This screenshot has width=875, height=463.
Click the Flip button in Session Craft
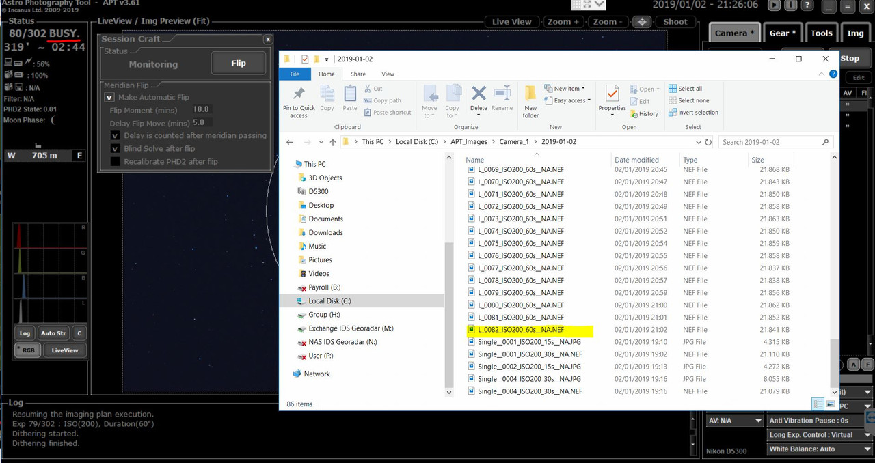click(239, 64)
